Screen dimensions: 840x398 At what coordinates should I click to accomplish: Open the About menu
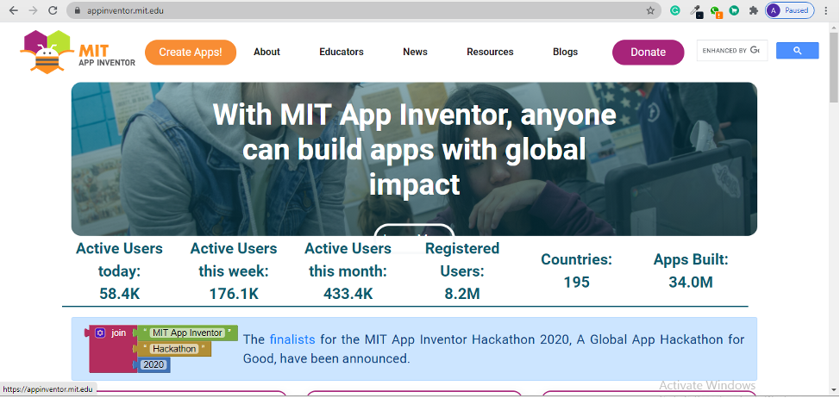click(266, 52)
